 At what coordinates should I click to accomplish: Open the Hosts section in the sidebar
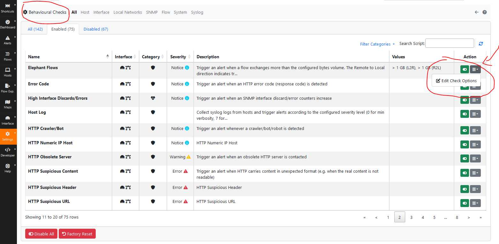[8, 72]
